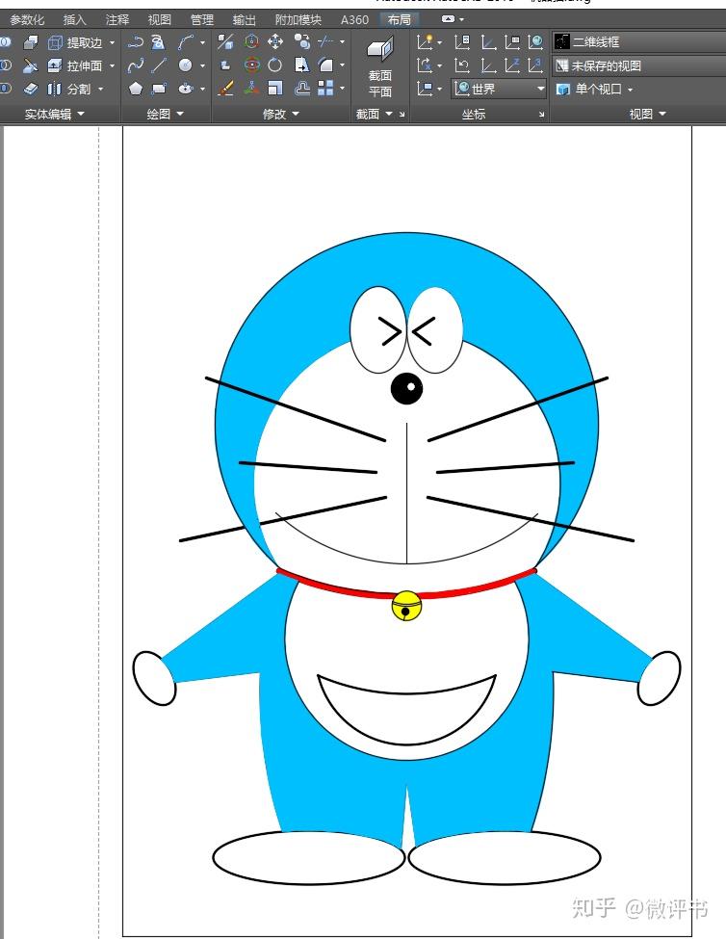Select the 3D Move gizmo icon
The width and height of the screenshot is (726, 939).
pyautogui.click(x=251, y=42)
